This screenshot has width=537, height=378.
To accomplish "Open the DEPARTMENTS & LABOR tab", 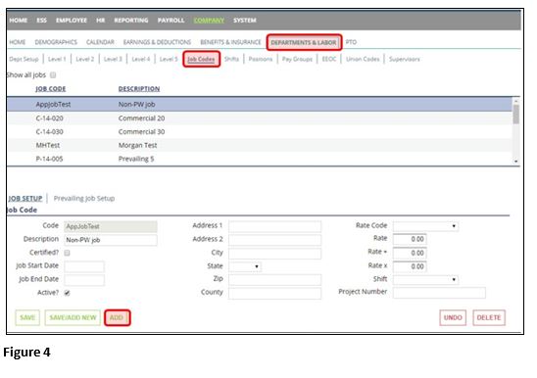I will point(304,42).
